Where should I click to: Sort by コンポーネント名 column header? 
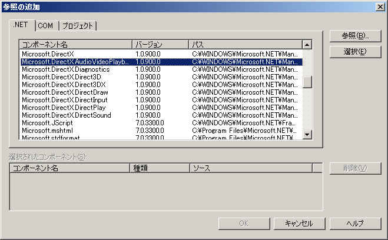tap(75, 45)
